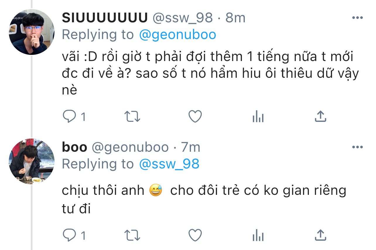The height and width of the screenshot is (250, 376).
Task: Open the @geonuboo mention link
Action: 178,35
